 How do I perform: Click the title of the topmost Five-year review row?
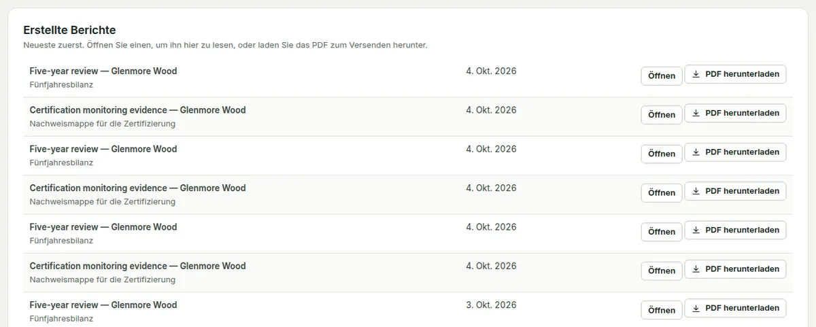pos(103,71)
